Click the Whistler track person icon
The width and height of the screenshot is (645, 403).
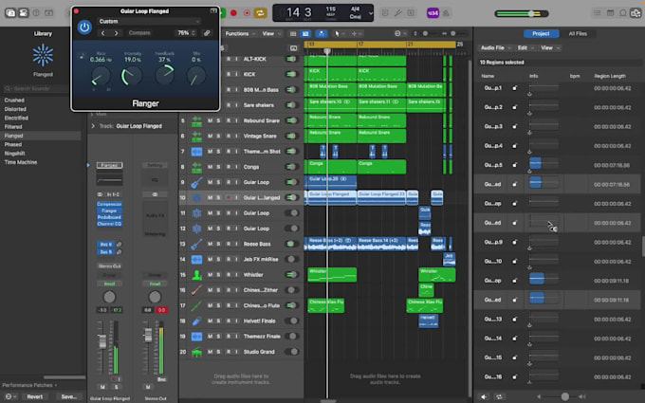[196, 275]
